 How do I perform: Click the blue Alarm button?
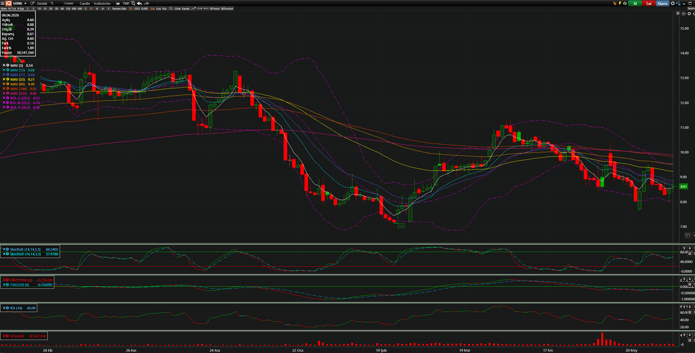point(662,3)
